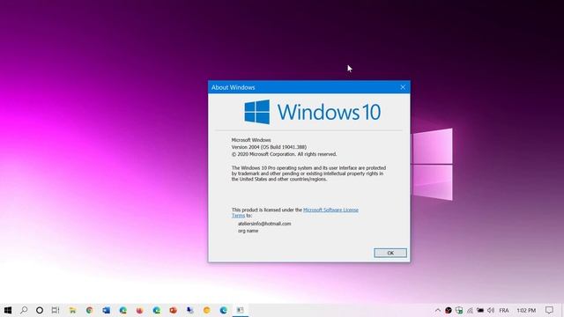Launch PowerPoint from the taskbar
Screen dimensions: 564x317
pyautogui.click(x=173, y=310)
